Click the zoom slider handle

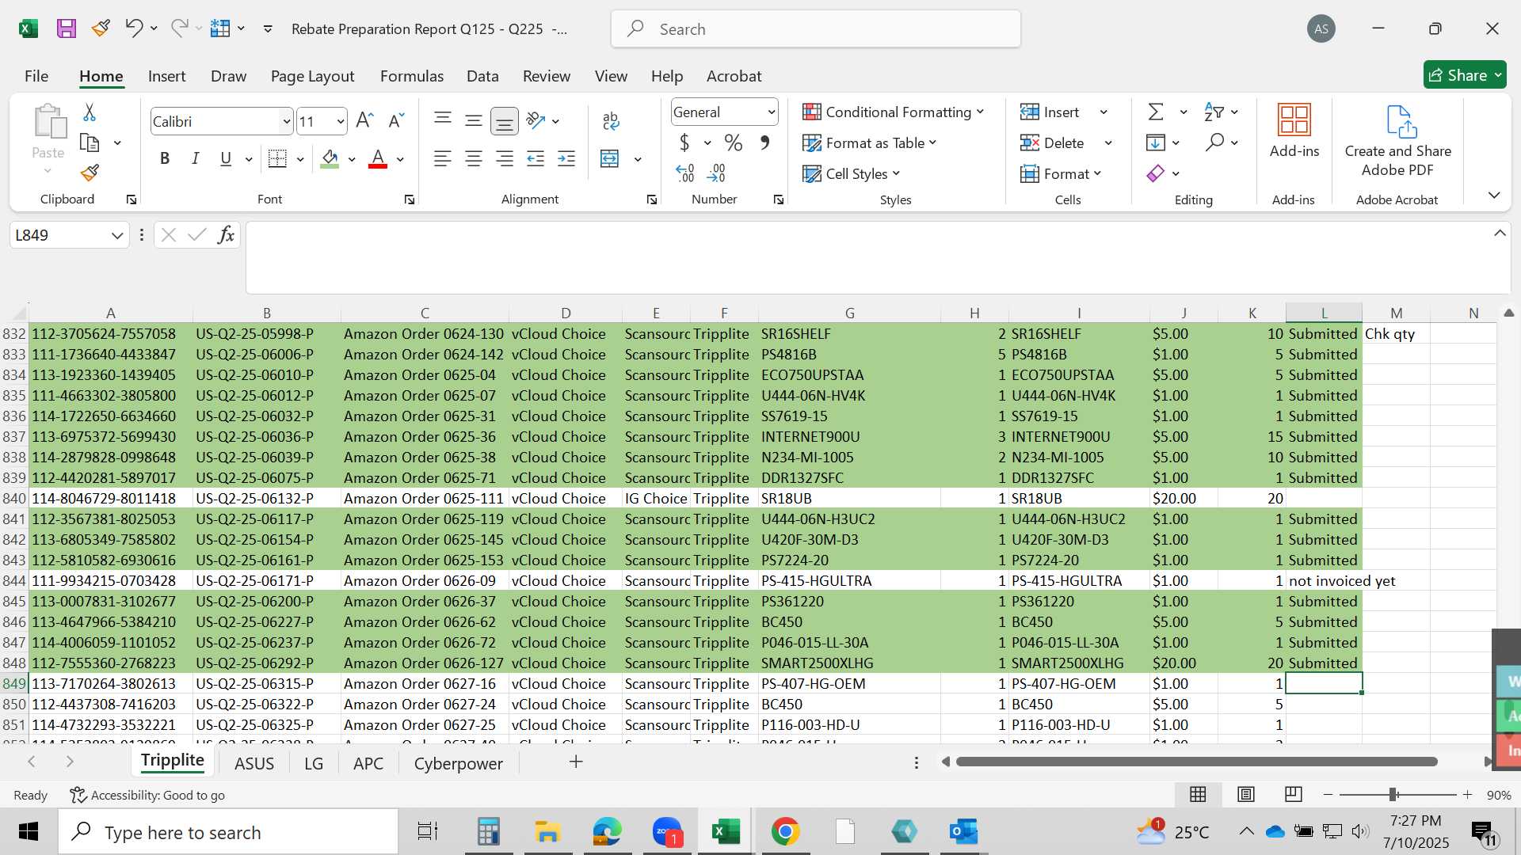(x=1393, y=794)
